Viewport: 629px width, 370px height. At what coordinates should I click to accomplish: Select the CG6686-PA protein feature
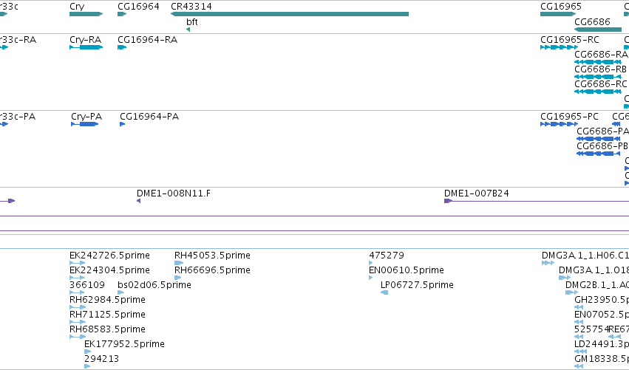pos(598,139)
